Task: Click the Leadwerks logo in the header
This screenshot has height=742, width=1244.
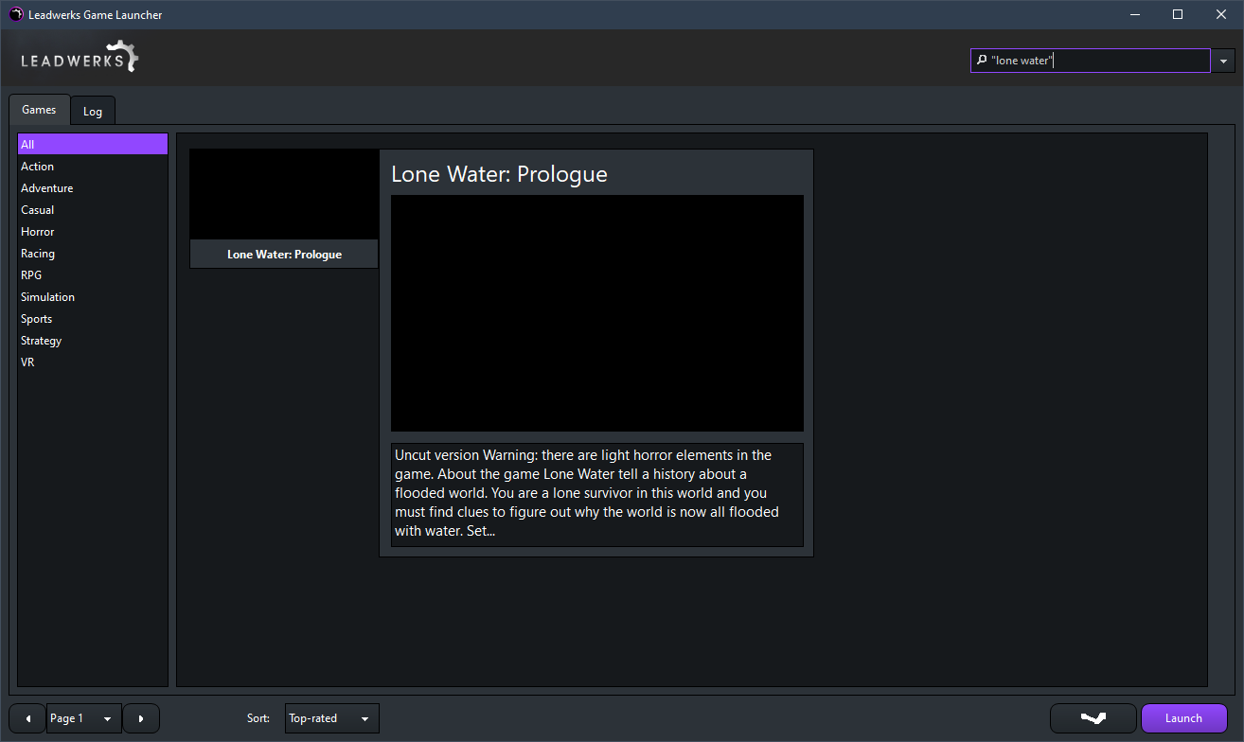Action: point(80,58)
